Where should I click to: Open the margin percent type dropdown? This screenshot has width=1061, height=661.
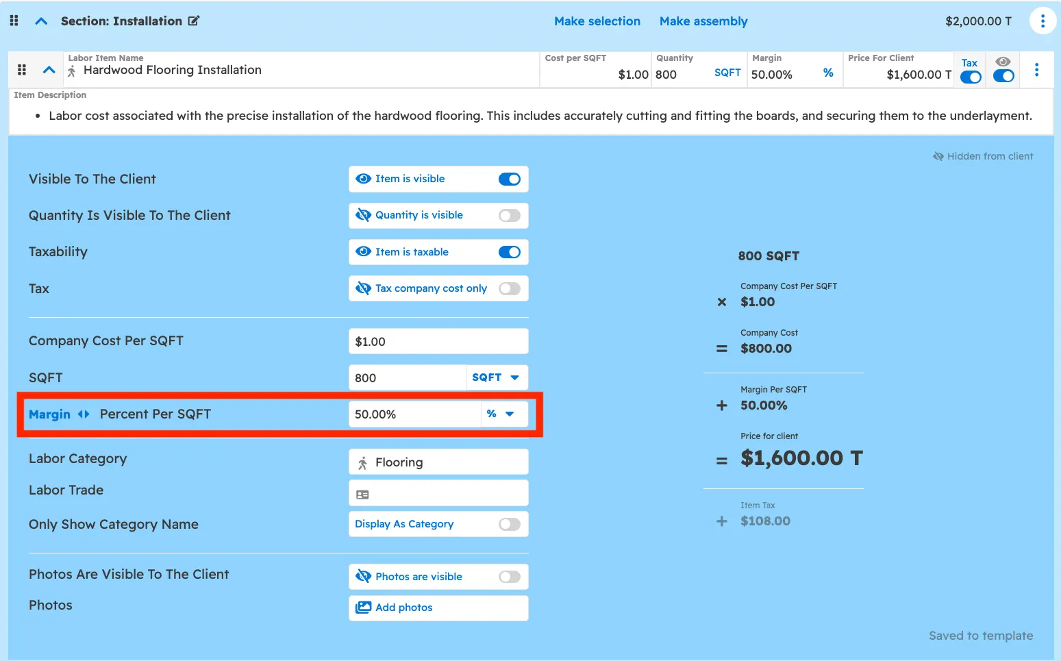[502, 414]
